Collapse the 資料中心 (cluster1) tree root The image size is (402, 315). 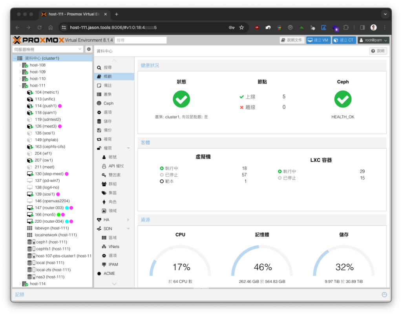pos(15,58)
